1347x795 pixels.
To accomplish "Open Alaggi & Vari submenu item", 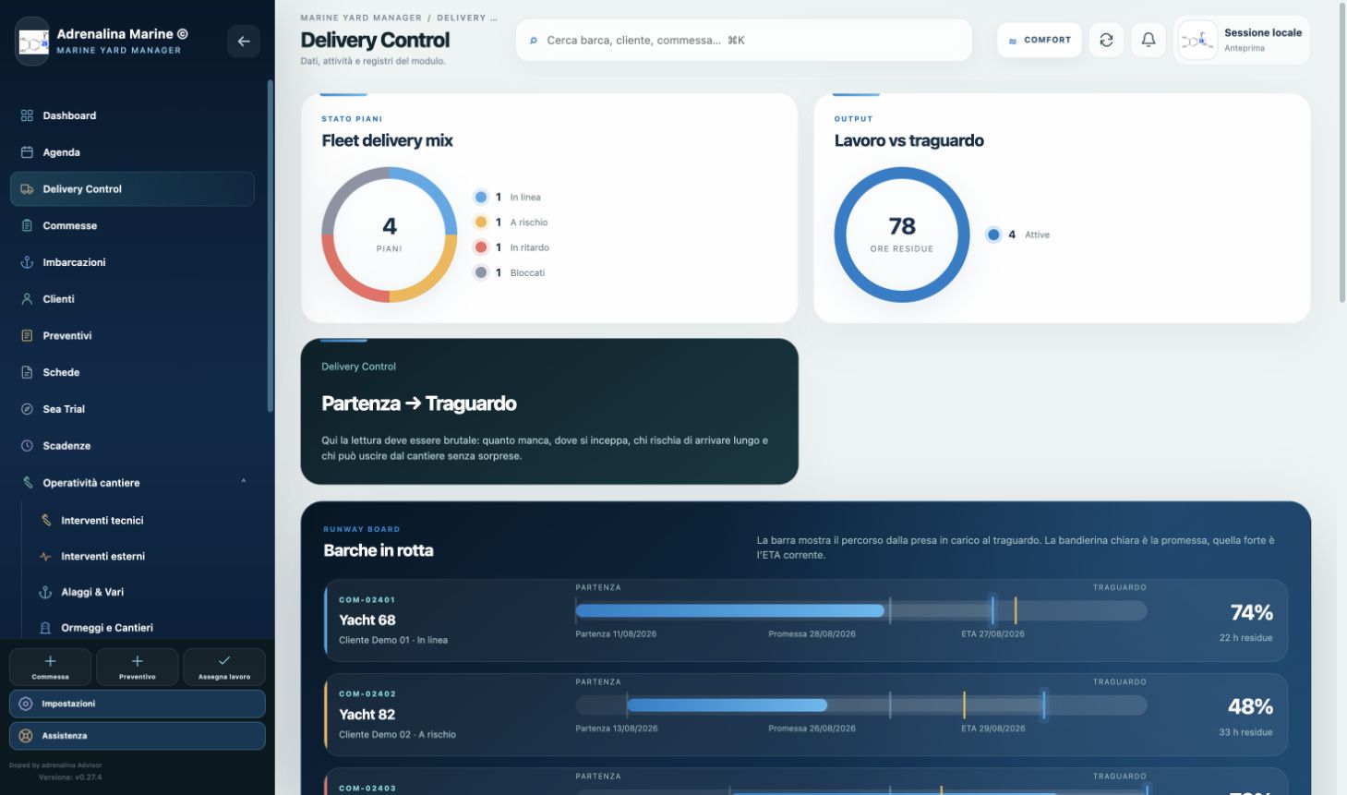I will pyautogui.click(x=141, y=592).
